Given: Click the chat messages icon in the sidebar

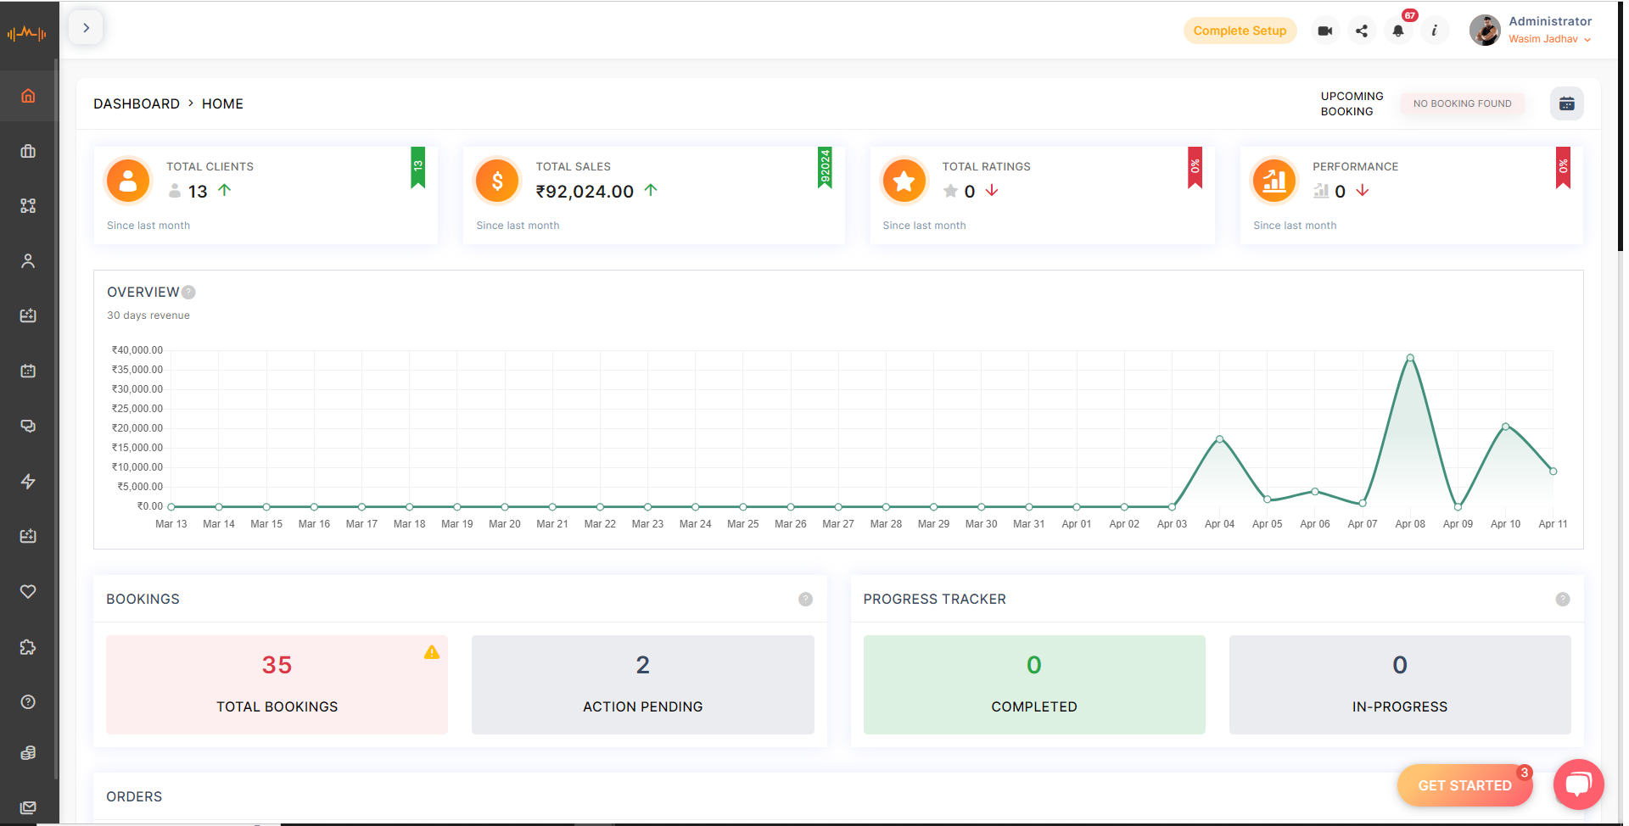Looking at the screenshot, I should (28, 426).
